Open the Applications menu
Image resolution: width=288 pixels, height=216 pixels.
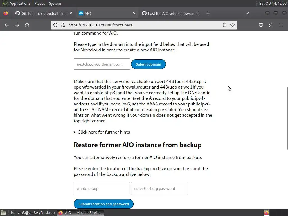(x=20, y=3)
